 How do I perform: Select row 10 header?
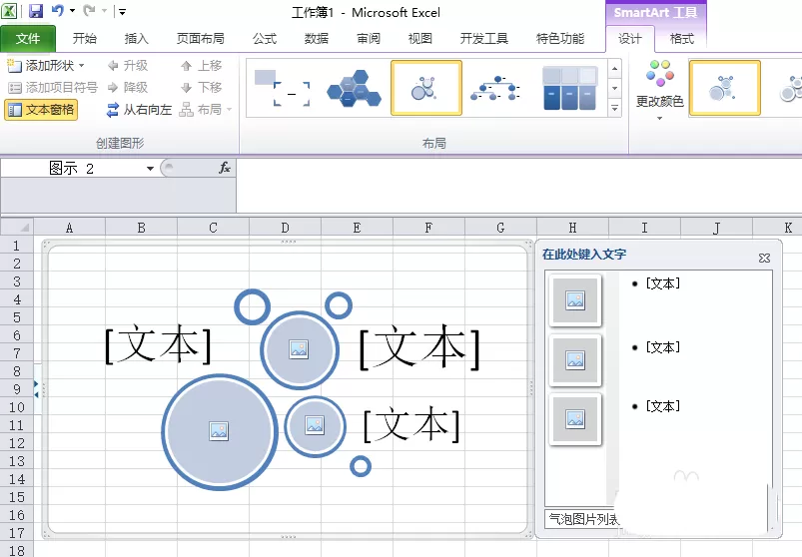16,406
